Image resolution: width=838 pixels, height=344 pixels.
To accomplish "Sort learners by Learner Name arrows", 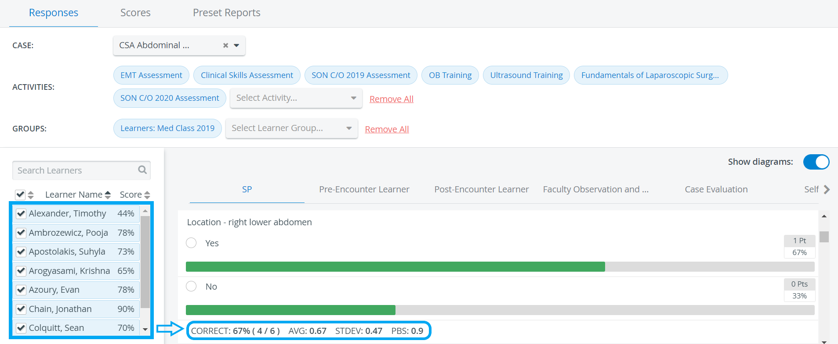I will pos(108,195).
